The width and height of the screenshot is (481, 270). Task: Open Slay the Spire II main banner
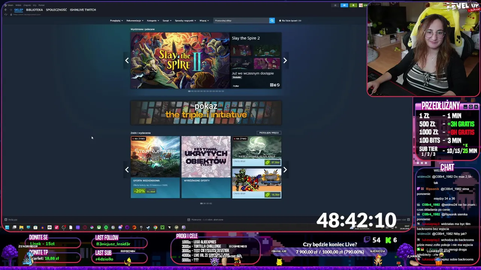(180, 60)
